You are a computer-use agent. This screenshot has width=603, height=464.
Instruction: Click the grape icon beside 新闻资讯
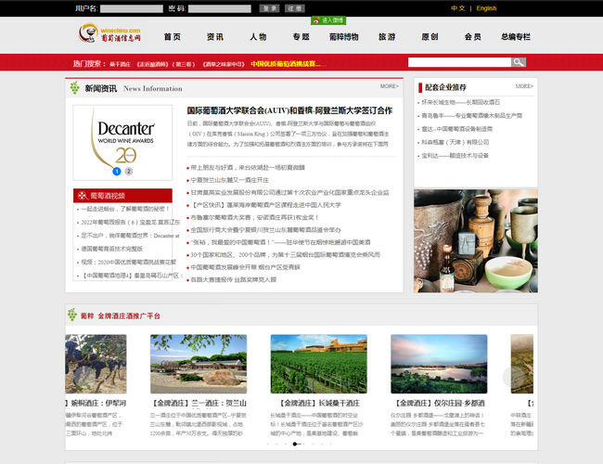(73, 88)
